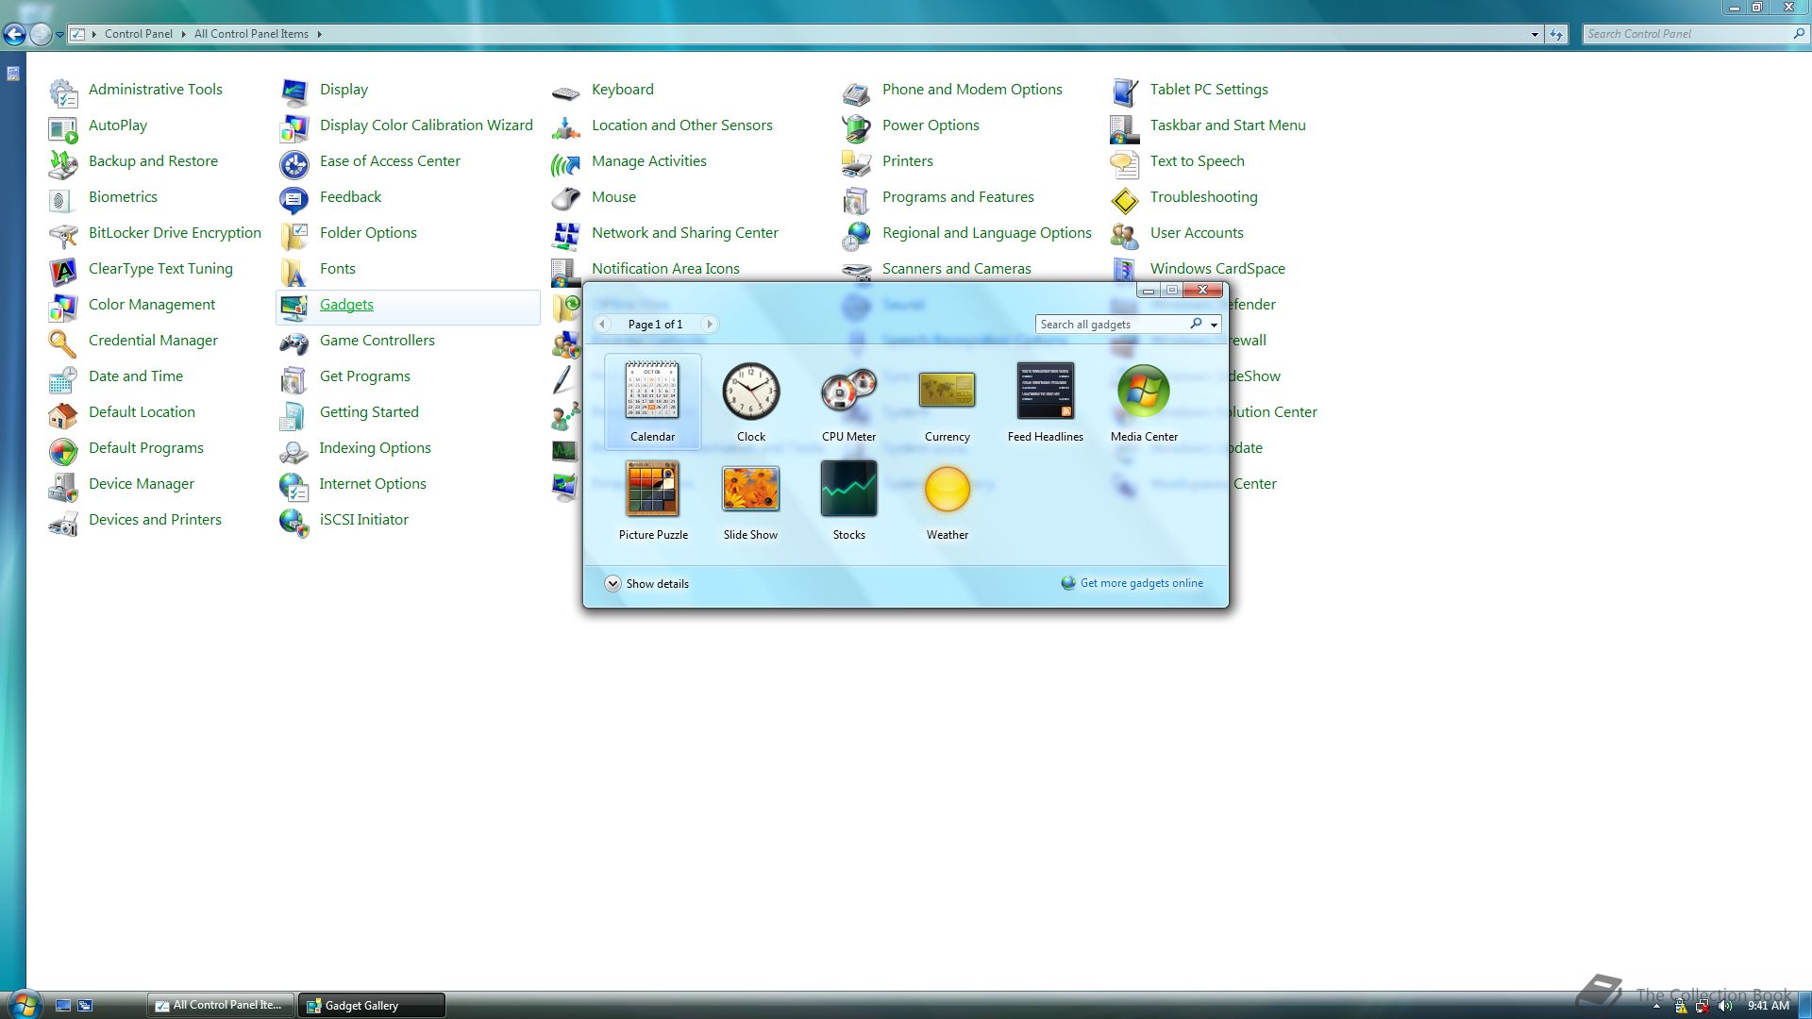1812x1019 pixels.
Task: Open the Location and Other Sensors icon
Action: [x=566, y=127]
